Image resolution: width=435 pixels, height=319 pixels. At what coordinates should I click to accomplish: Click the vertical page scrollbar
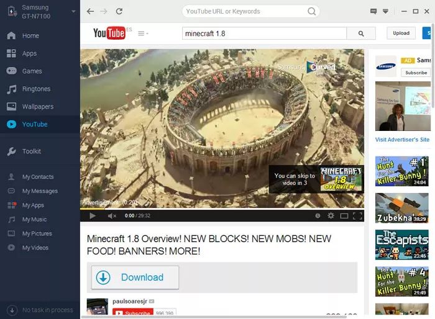(433, 65)
